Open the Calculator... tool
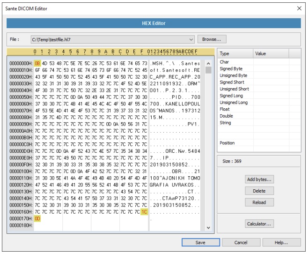This screenshot has width=308, height=254. click(259, 224)
